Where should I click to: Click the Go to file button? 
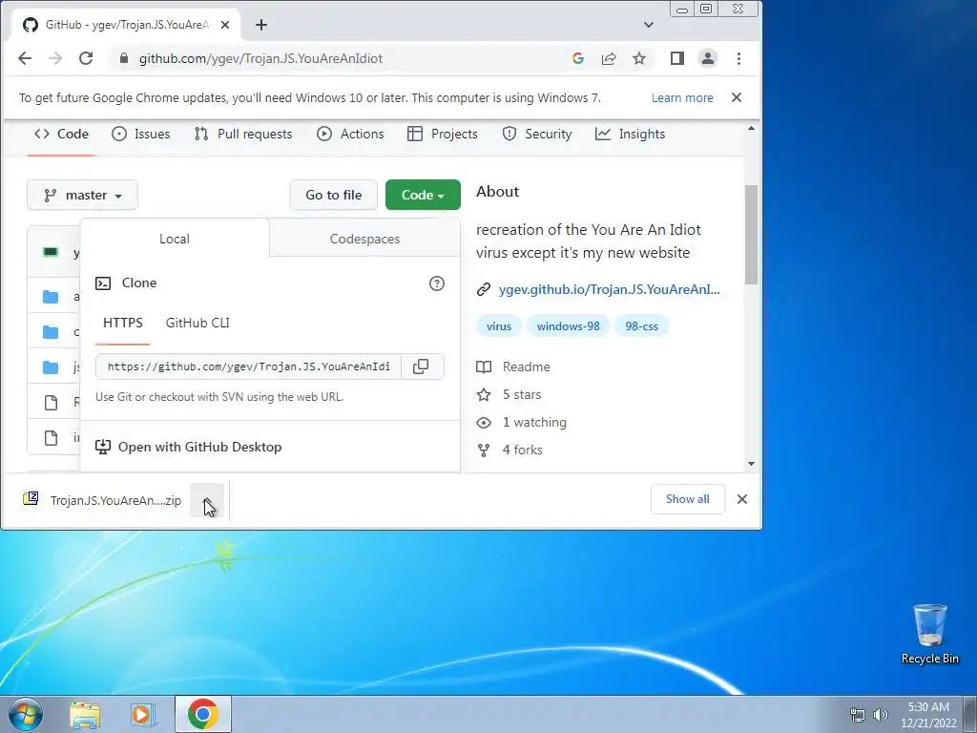pos(333,195)
